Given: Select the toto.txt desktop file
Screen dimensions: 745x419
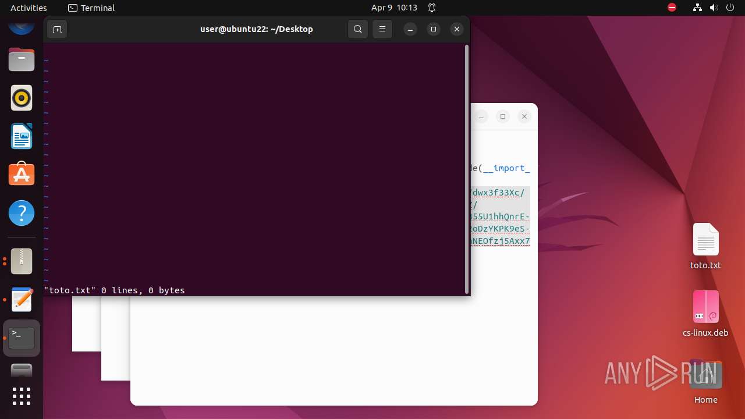Looking at the screenshot, I should [705, 246].
